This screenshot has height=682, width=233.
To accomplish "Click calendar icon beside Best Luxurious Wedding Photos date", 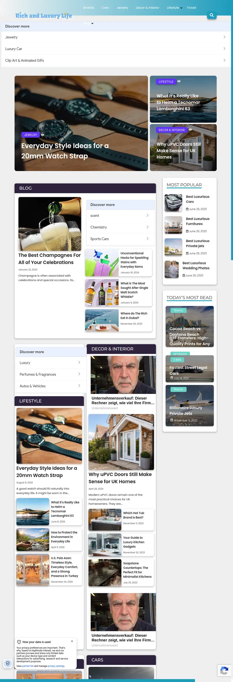I will click(x=184, y=276).
